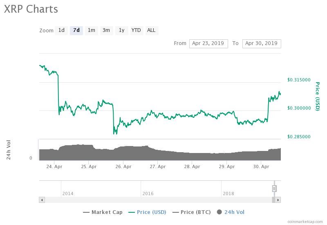Click the 2014 label in the navigator
327x225 pixels.
tap(68, 193)
